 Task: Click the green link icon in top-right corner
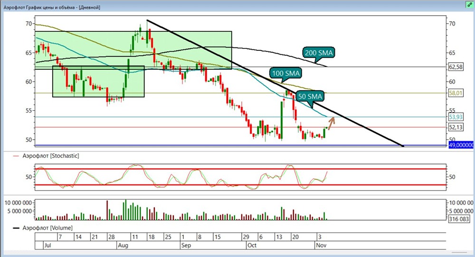point(470,5)
